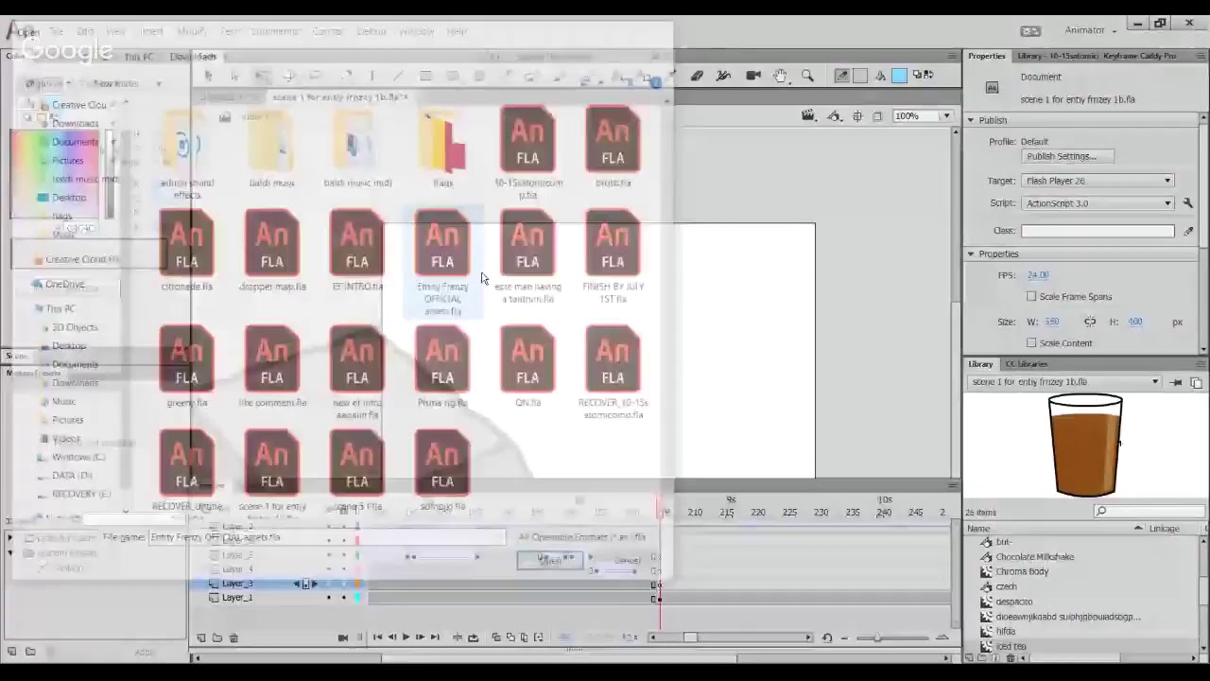Select Layer_3 in the timeline

[x=237, y=584]
